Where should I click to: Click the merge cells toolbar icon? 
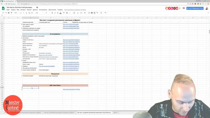click(x=70, y=13)
